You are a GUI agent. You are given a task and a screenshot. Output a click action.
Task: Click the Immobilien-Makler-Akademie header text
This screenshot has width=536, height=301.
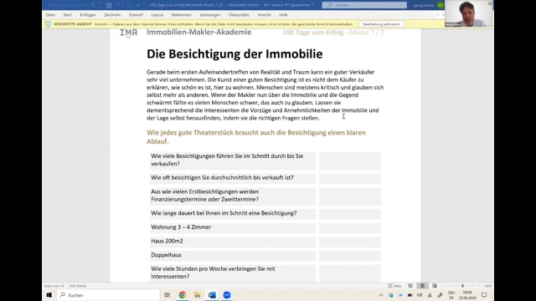[199, 32]
